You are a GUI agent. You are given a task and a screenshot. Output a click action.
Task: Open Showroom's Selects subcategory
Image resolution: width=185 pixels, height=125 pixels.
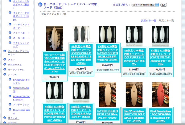tap(21, 112)
